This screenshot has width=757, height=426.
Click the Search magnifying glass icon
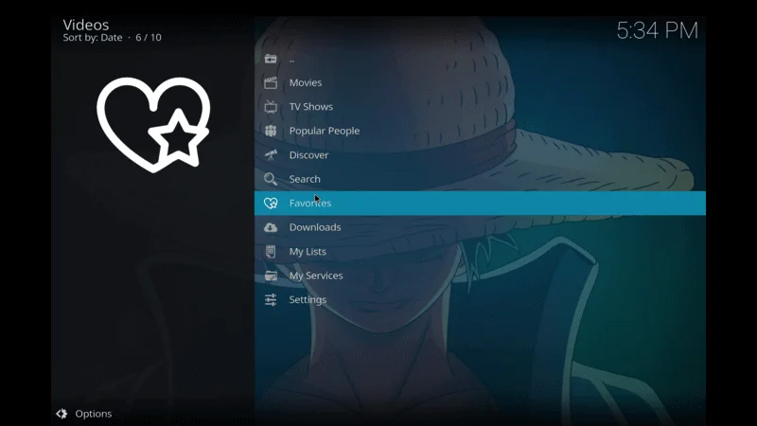pyautogui.click(x=271, y=179)
